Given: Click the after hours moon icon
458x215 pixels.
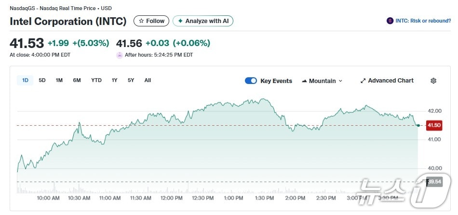Looking at the screenshot, I should tap(120, 55).
